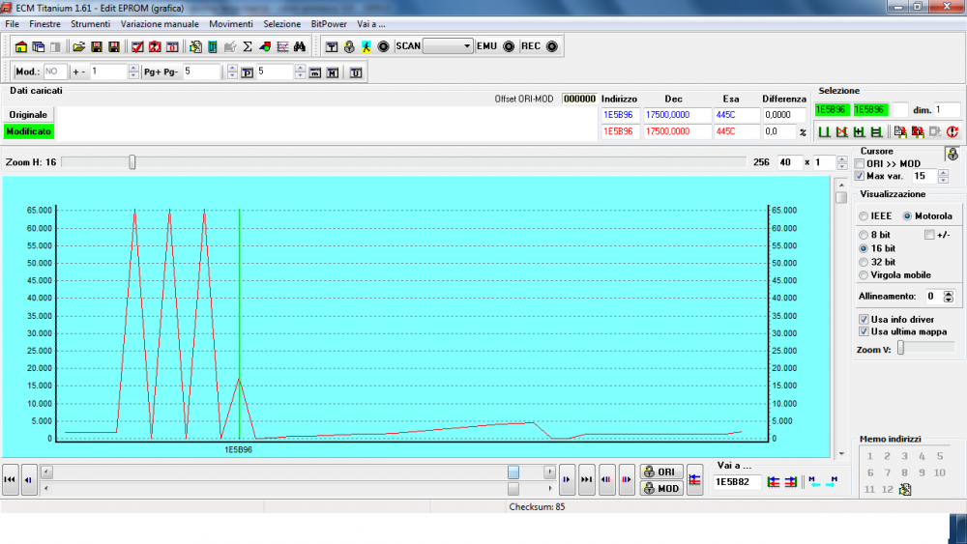Click the Originale button
Screen dimensions: 967x544
28,115
